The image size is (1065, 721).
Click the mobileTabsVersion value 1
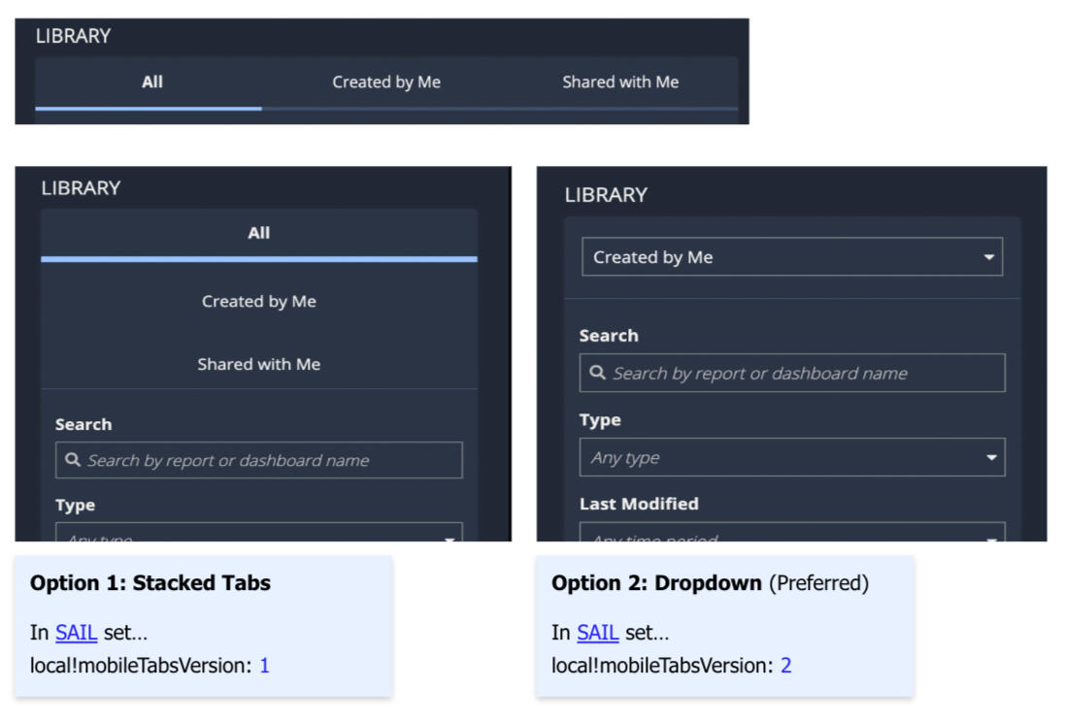pos(264,666)
